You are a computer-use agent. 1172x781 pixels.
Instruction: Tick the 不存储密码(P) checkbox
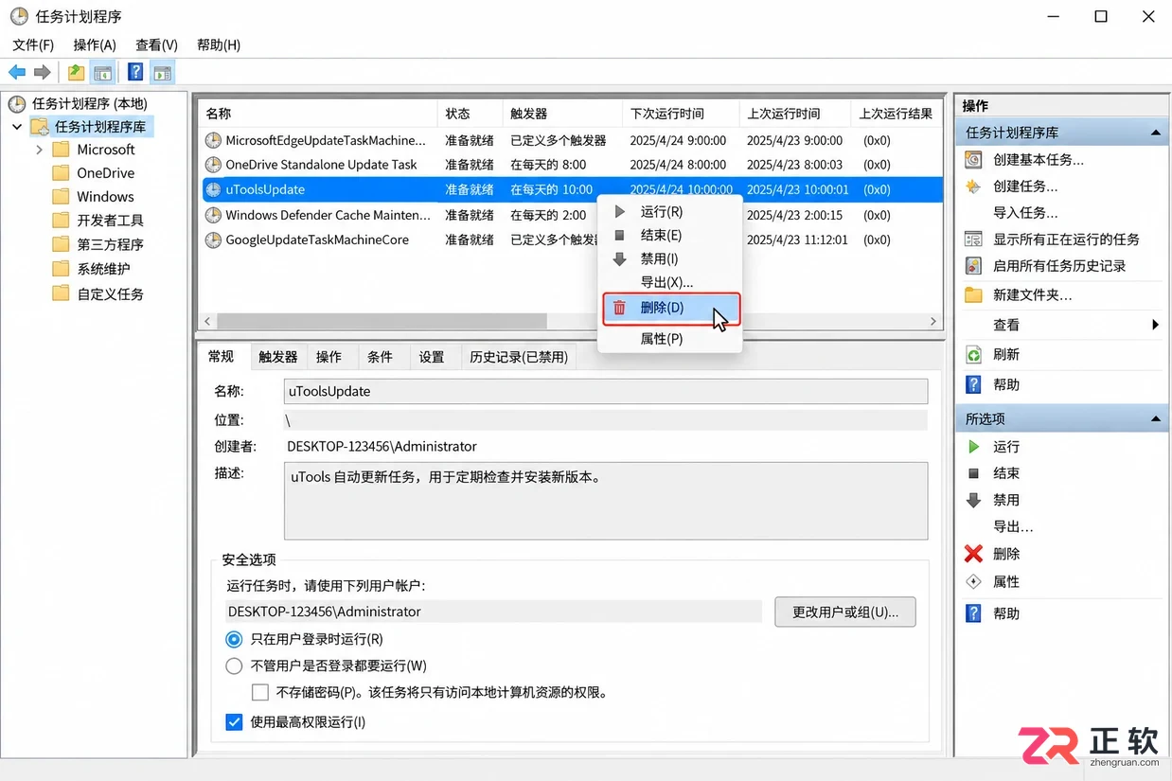[x=260, y=692]
